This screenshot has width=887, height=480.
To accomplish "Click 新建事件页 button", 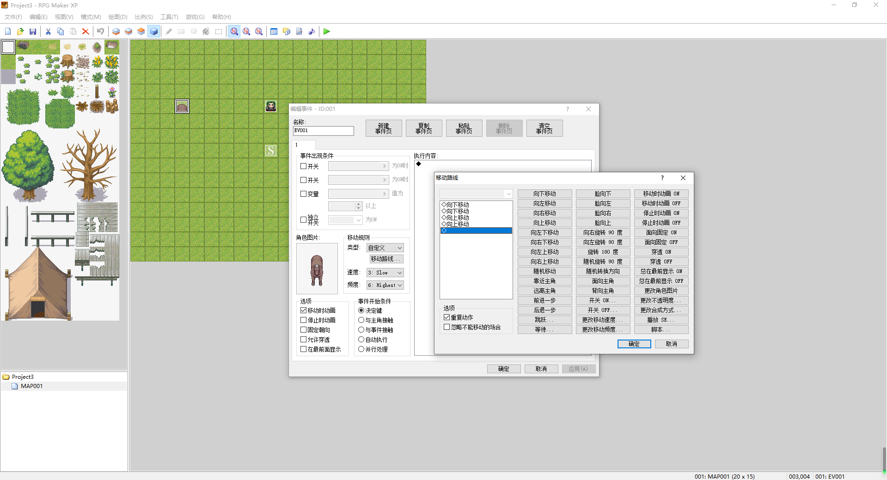I will pyautogui.click(x=384, y=128).
